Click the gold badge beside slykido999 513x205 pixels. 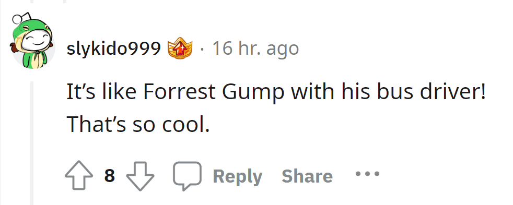tap(180, 49)
